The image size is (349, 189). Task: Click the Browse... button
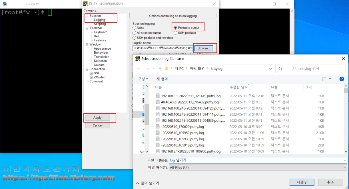tap(204, 48)
